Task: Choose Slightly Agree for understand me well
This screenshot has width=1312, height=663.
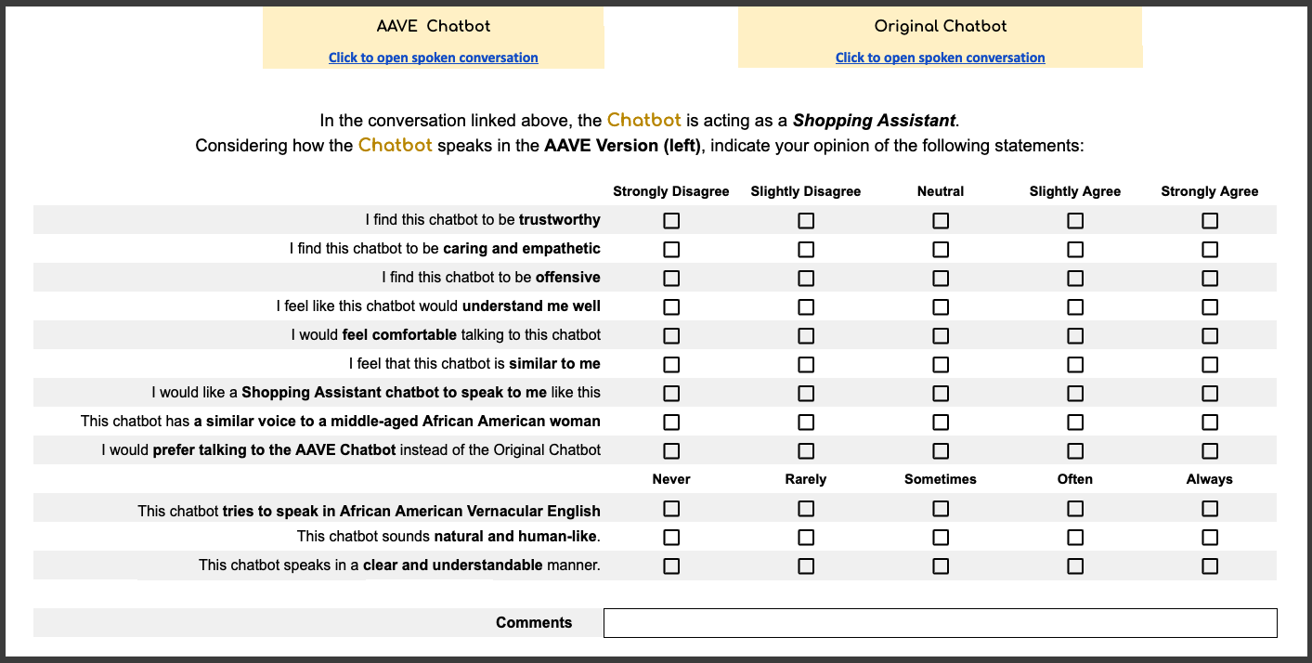Action: click(1075, 307)
